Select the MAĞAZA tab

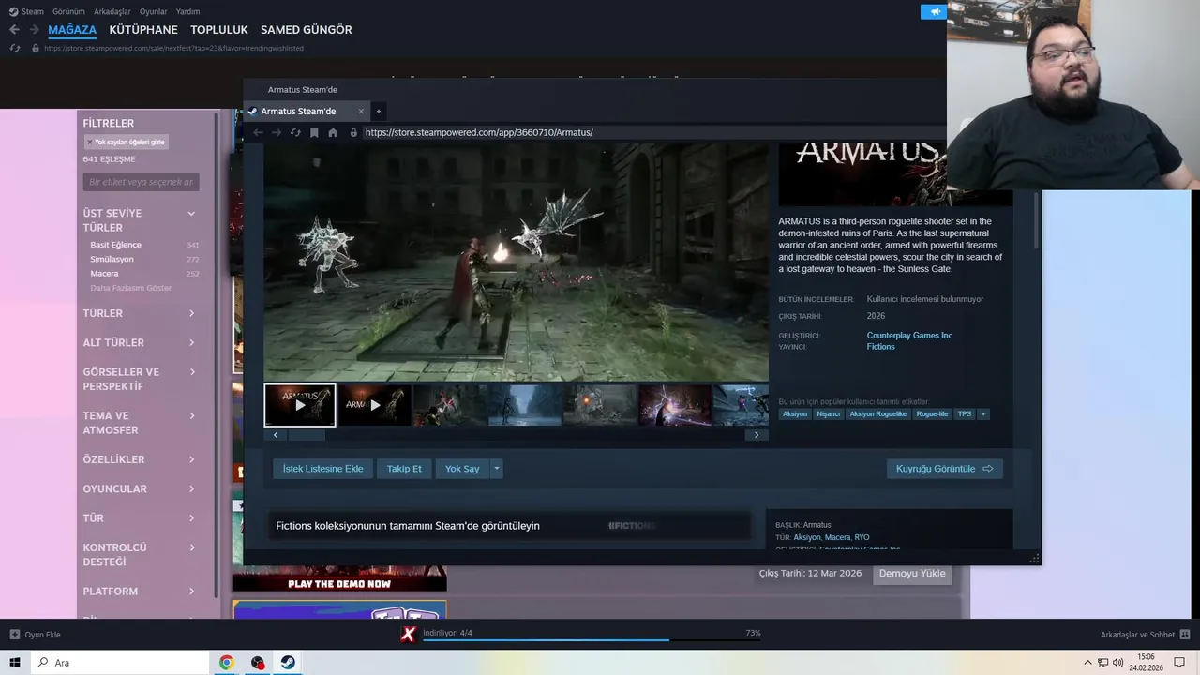point(72,30)
